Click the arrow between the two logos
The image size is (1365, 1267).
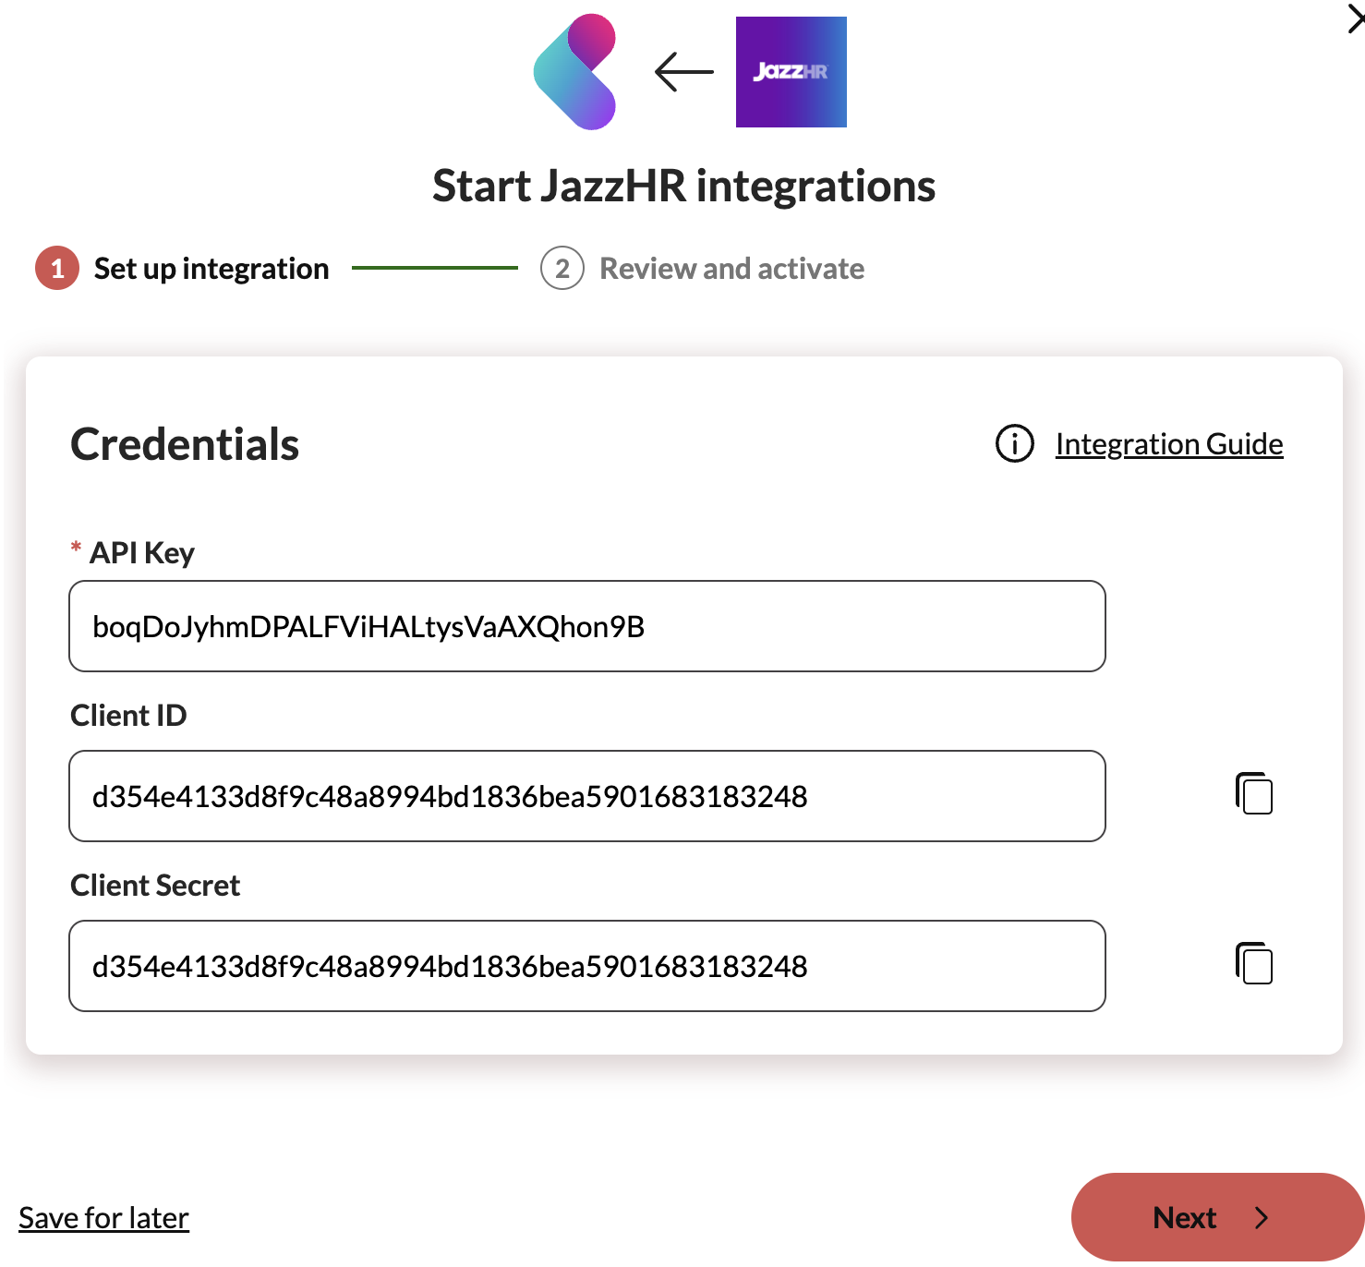683,71
